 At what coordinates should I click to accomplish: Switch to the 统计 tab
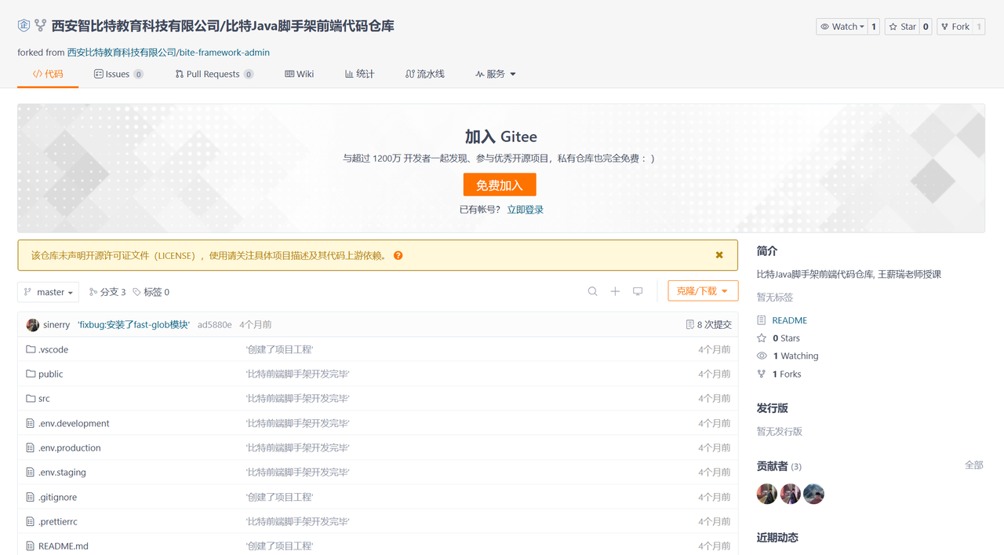click(359, 74)
